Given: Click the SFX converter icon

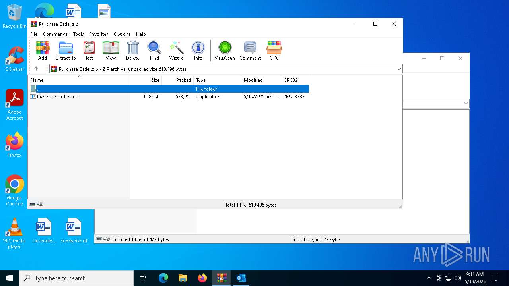Looking at the screenshot, I should pyautogui.click(x=274, y=50).
